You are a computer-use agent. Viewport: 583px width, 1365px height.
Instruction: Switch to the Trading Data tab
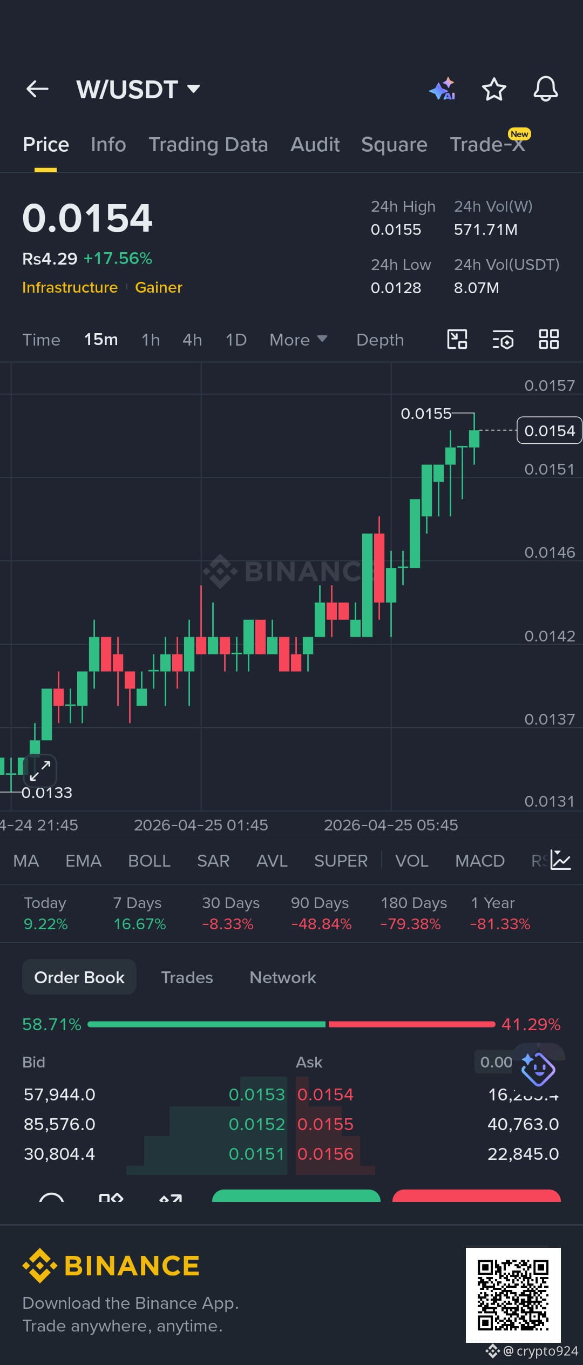208,145
